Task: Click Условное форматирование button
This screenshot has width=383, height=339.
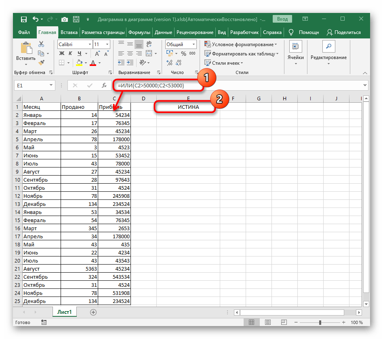Action: tap(241, 44)
